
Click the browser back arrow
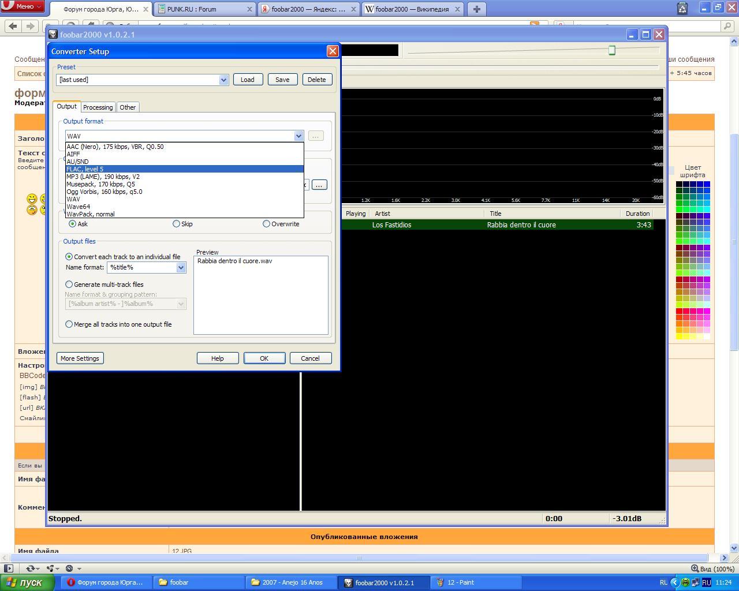coord(13,26)
